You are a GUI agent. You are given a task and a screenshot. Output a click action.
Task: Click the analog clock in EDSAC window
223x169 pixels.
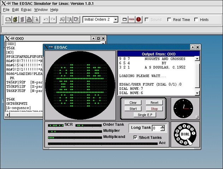tap(183, 108)
